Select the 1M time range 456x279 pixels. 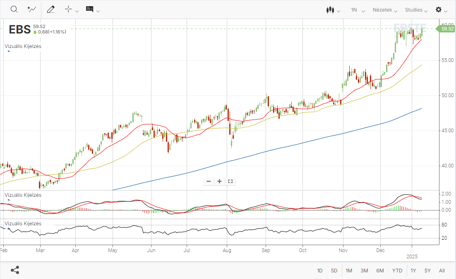click(349, 271)
